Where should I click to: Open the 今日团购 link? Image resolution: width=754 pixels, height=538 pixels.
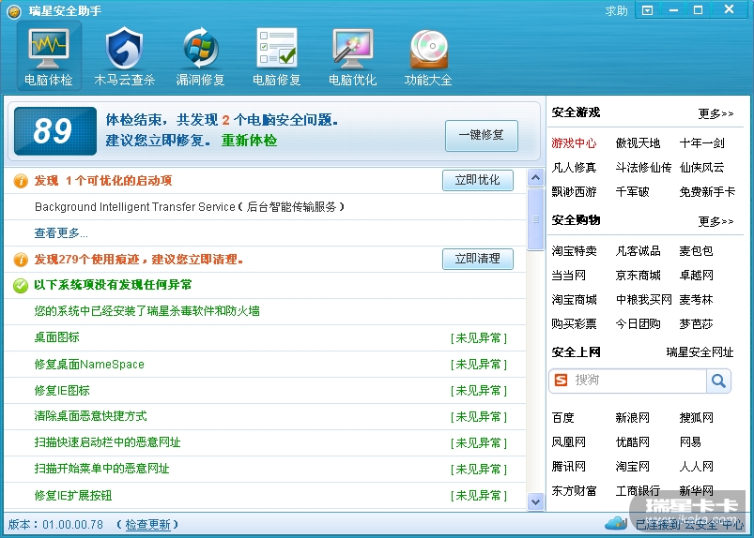tap(638, 324)
